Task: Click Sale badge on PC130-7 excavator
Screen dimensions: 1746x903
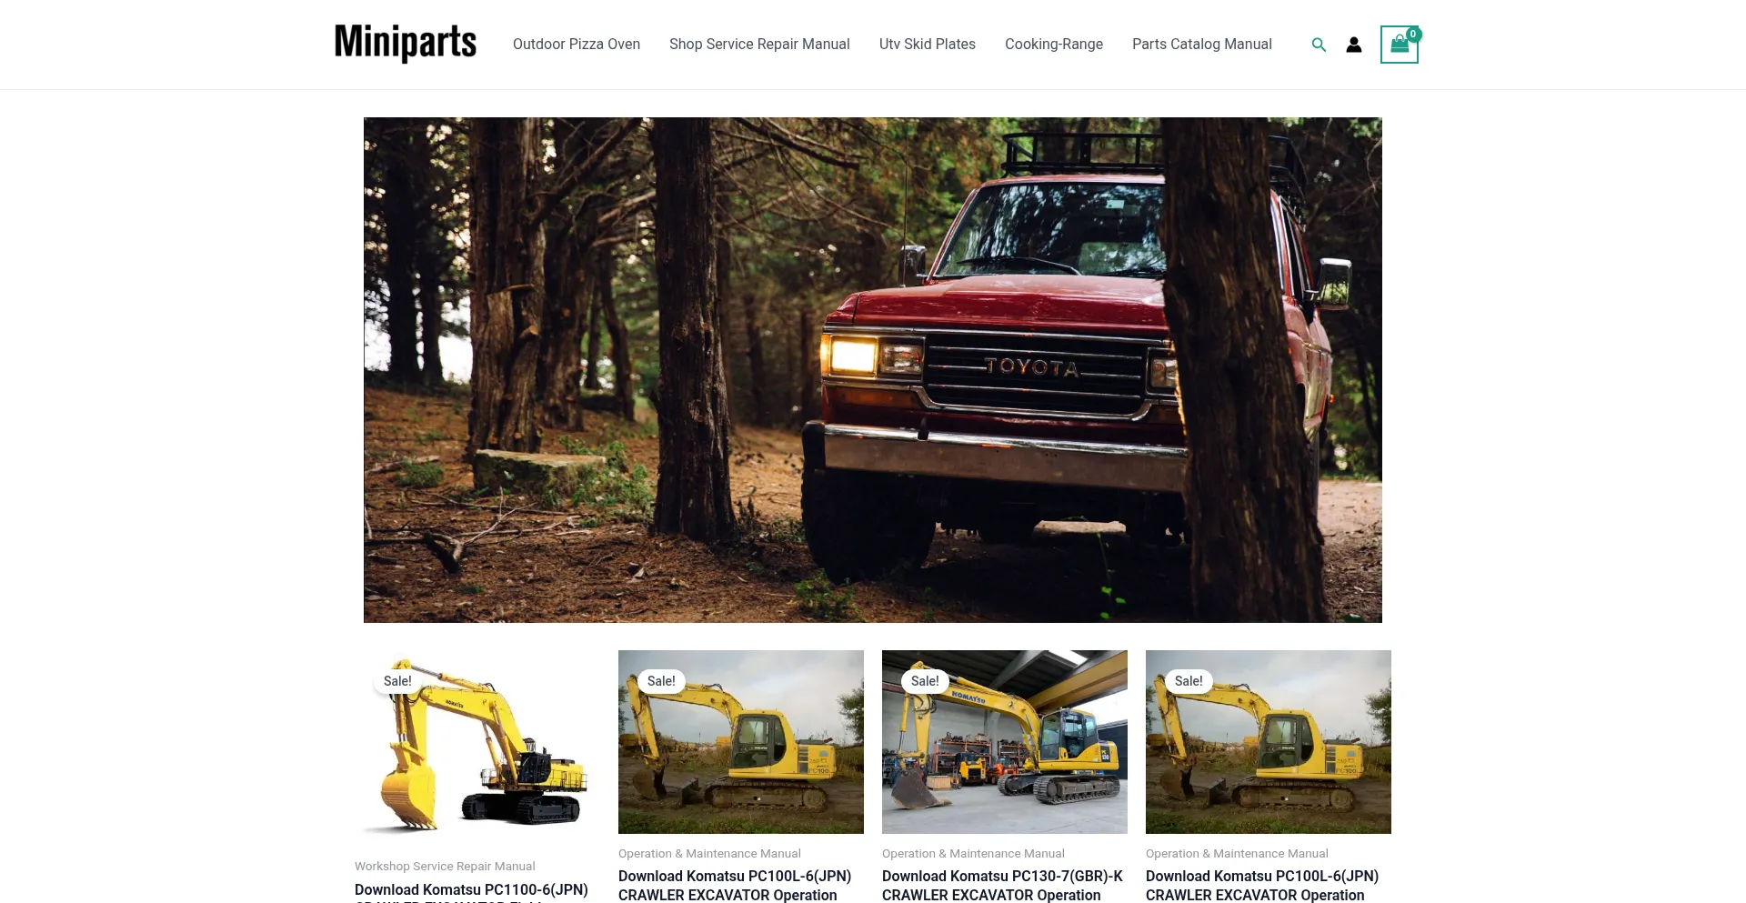Action: 925,681
